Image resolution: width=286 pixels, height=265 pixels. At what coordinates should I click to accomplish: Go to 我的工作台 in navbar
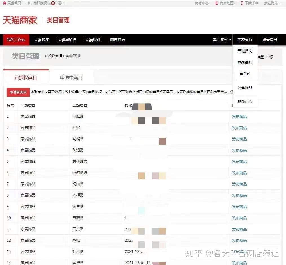[x=16, y=40]
